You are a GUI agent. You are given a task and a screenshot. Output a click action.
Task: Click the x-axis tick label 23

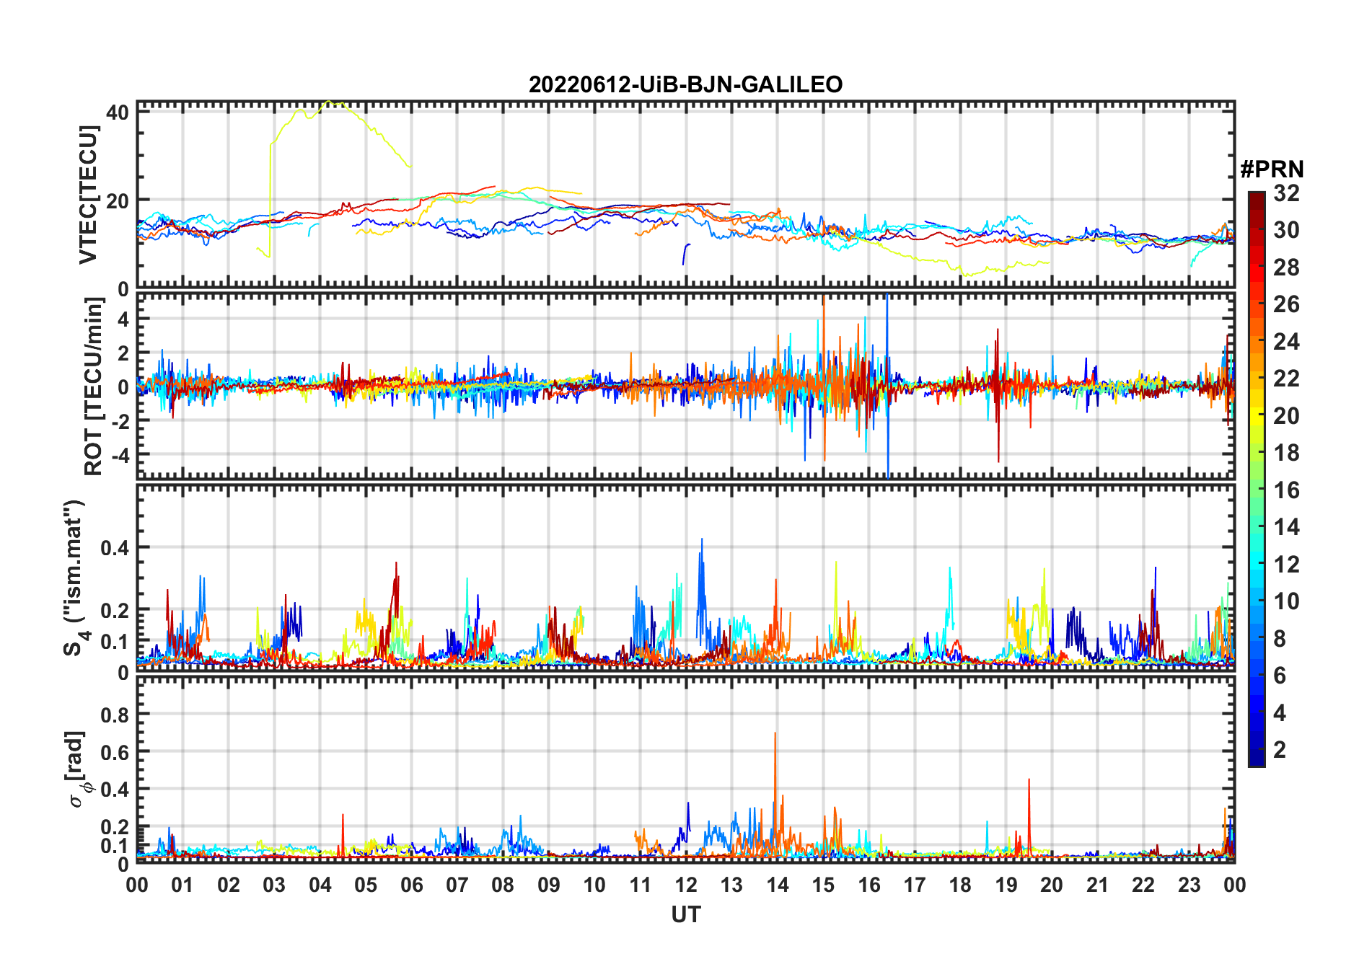(1189, 885)
